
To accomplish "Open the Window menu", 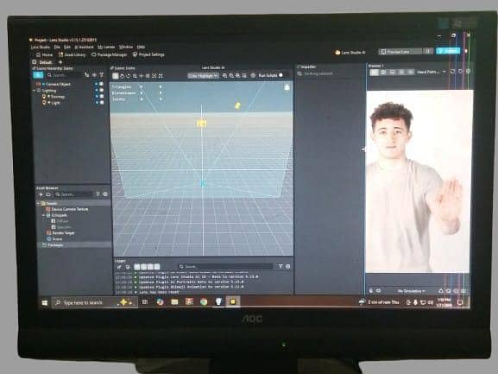I will point(125,47).
